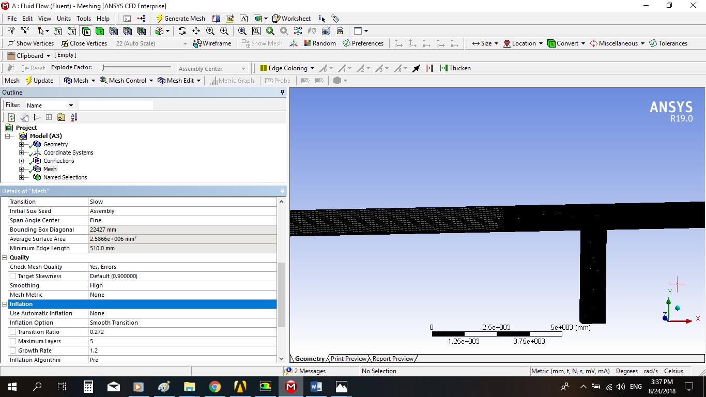Tick the Transition Ratio checkbox
706x397 pixels.
(x=13, y=332)
